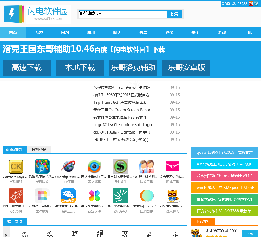261x237 pixels.
Task: Click the QQ群133458522 text
Action: [x=234, y=4]
